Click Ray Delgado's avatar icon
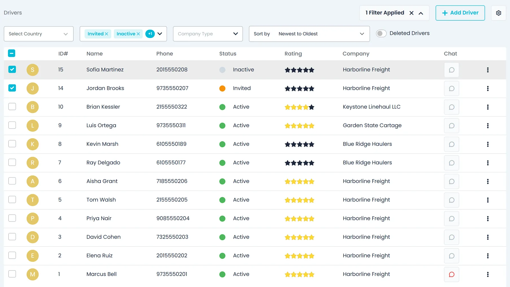The height and width of the screenshot is (287, 510). 33,163
